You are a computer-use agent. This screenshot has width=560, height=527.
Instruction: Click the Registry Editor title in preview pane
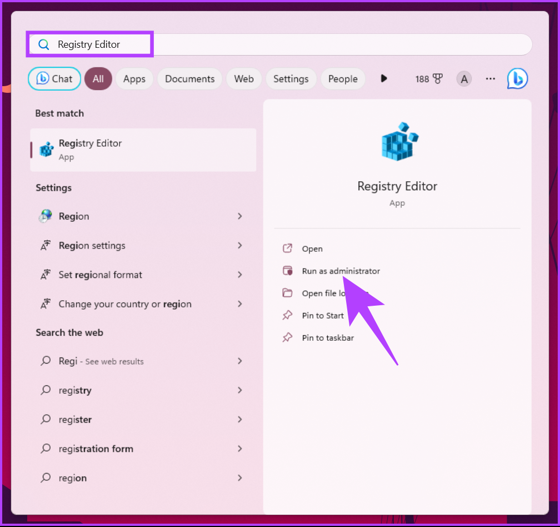coord(397,186)
